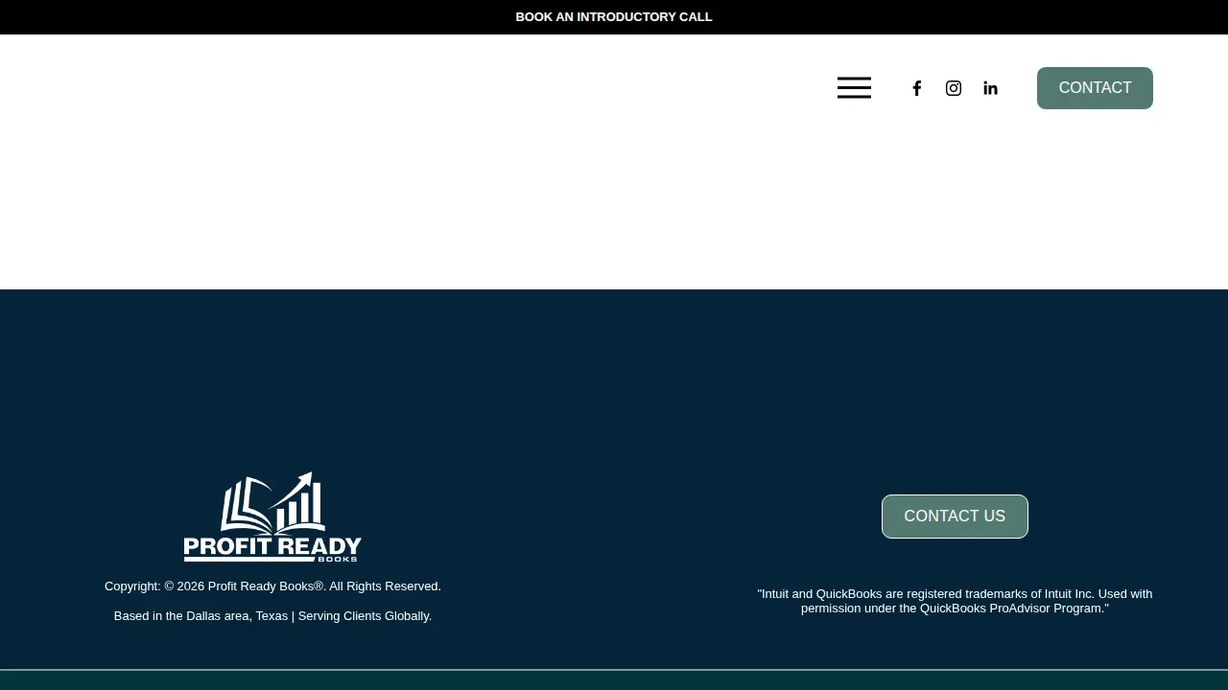Open the LinkedIn profile icon

click(990, 88)
